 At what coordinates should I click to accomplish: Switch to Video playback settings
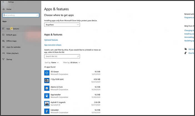pyautogui.click(x=12, y=53)
